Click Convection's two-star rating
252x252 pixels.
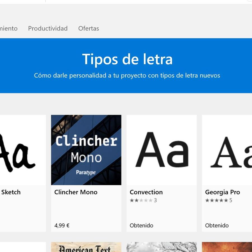(141, 200)
